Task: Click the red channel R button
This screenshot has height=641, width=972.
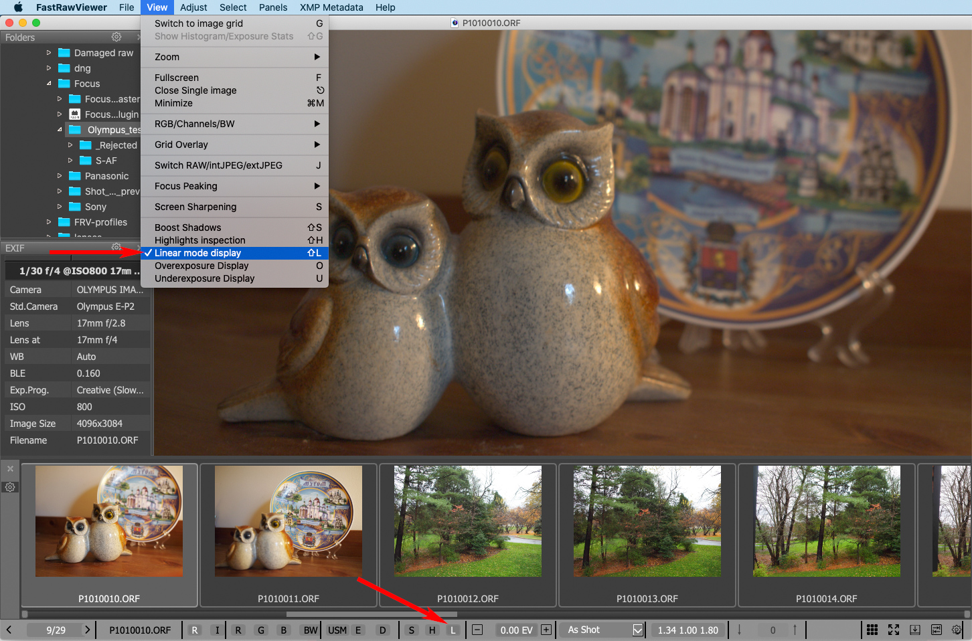Action: point(238,630)
